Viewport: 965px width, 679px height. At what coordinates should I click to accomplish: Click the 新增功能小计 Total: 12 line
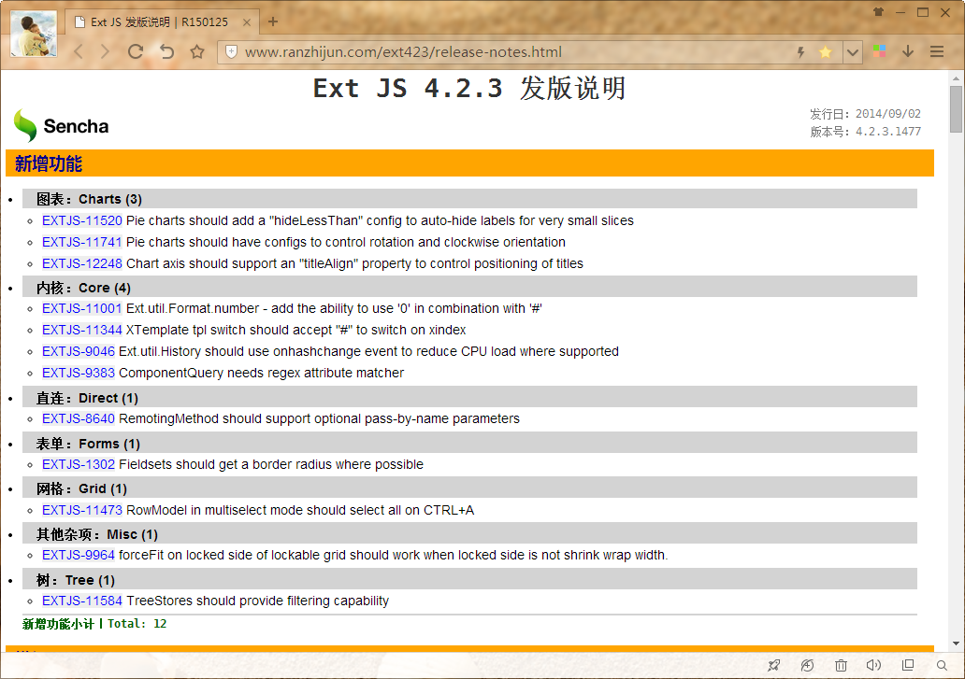click(94, 624)
